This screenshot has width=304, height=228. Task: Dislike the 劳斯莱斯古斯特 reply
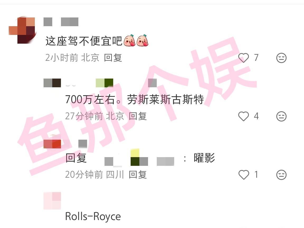coord(281,116)
